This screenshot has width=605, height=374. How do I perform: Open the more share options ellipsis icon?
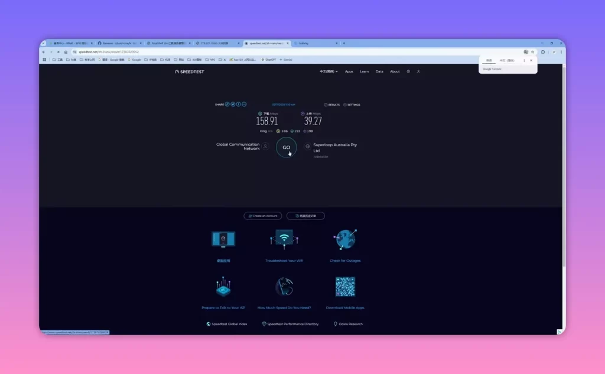244,104
